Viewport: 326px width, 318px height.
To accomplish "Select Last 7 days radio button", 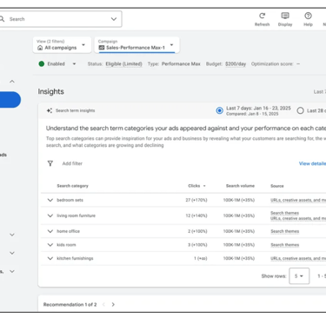I will point(220,110).
